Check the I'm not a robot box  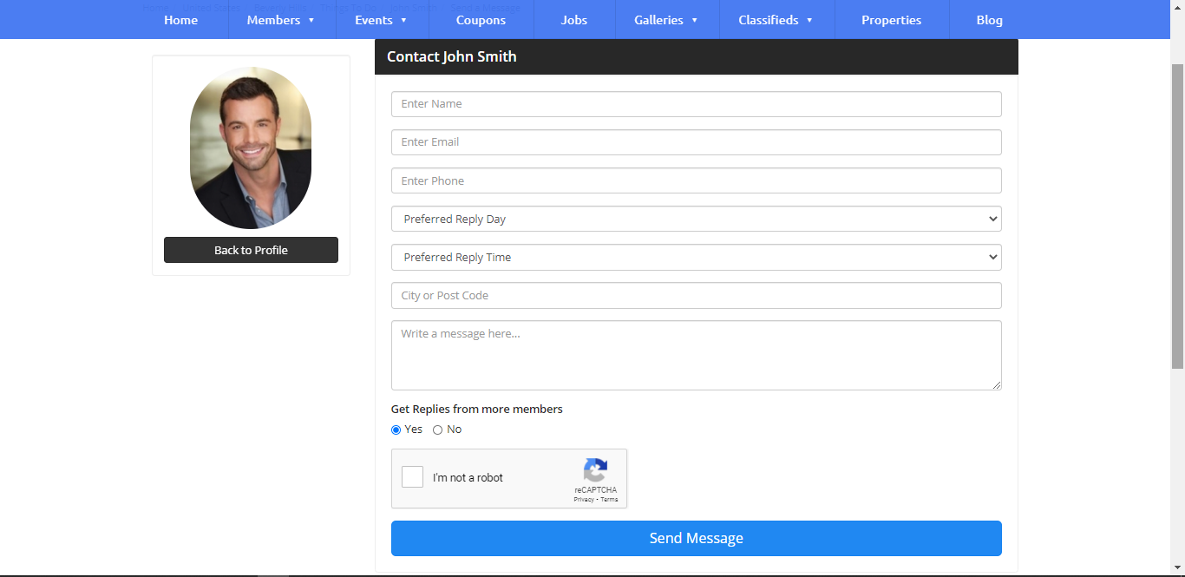point(412,477)
